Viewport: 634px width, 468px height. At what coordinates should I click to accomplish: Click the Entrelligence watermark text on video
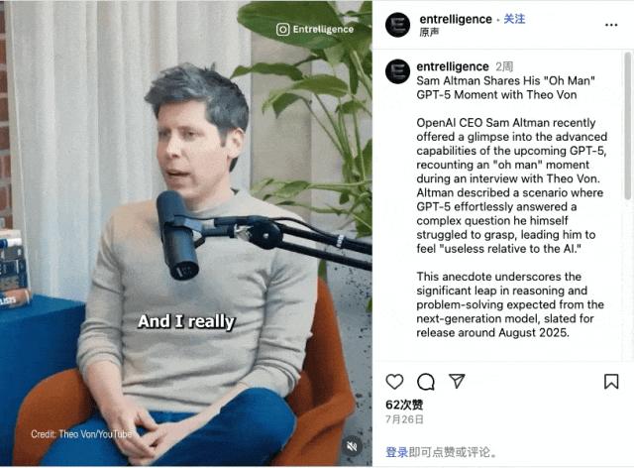323,29
